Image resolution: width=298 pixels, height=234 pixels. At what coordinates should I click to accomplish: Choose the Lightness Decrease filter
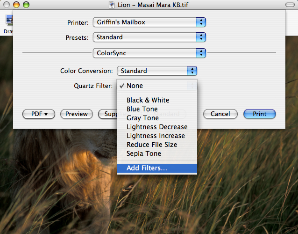157,127
